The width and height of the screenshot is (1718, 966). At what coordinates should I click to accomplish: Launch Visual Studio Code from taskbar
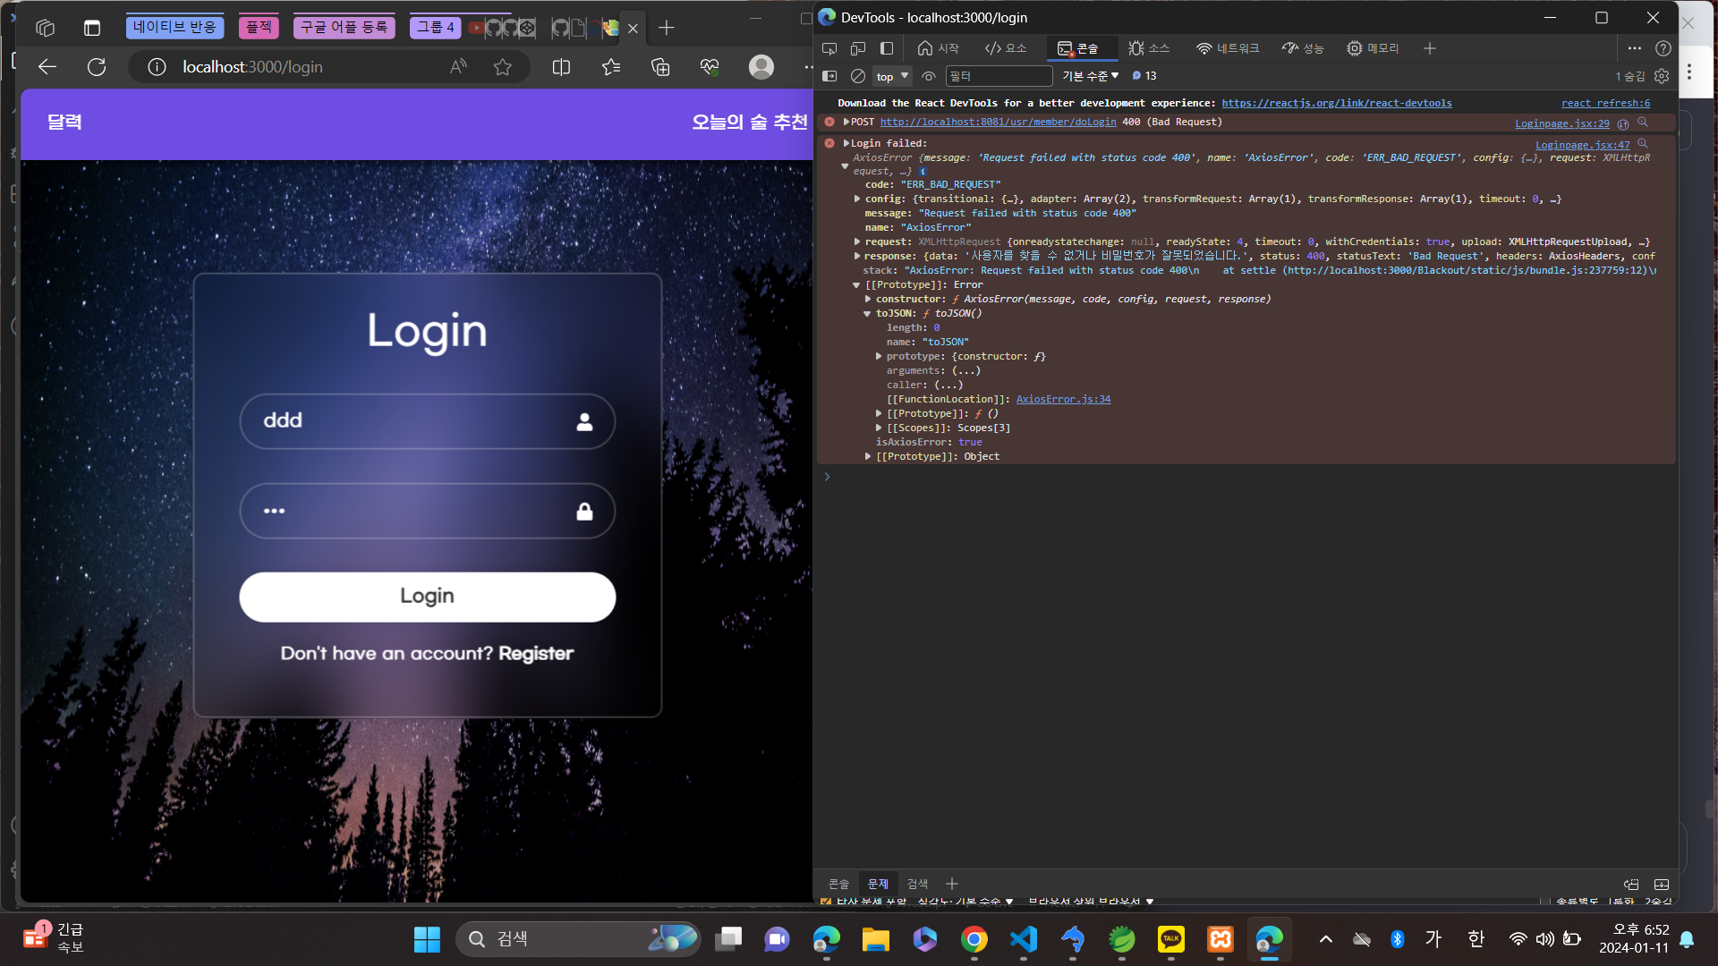coord(1024,939)
